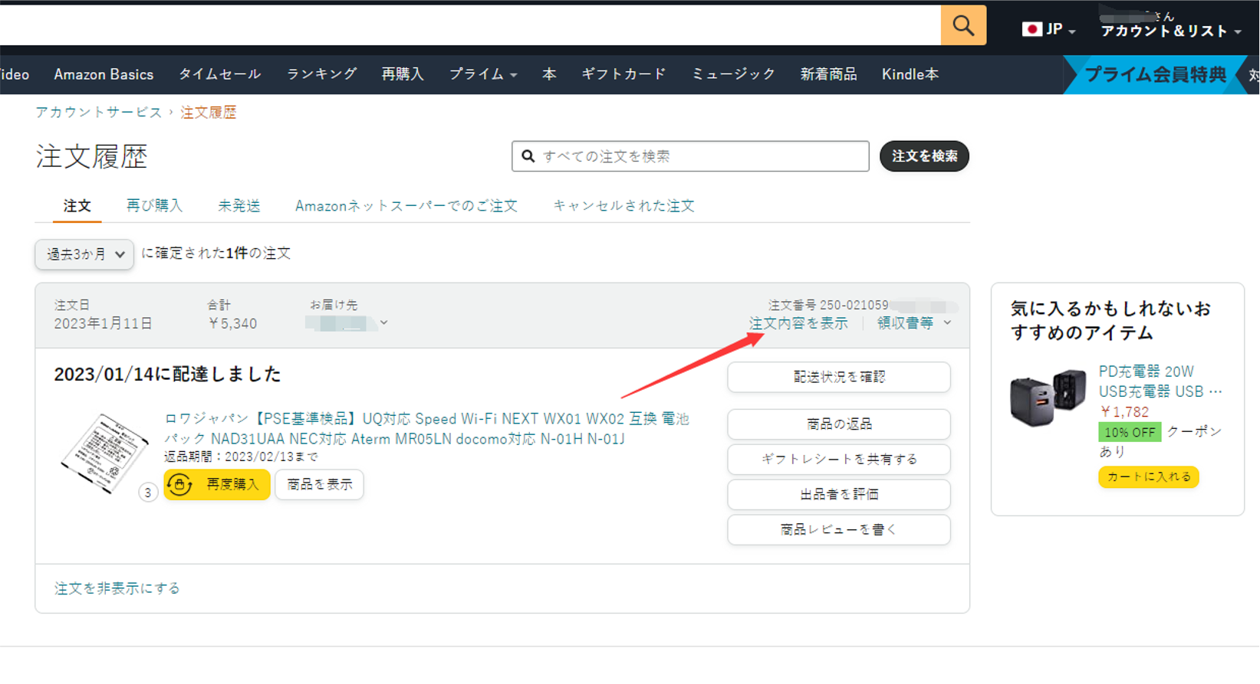Image resolution: width=1260 pixels, height=684 pixels.
Task: Open ランキング in navigation bar
Action: coord(321,74)
